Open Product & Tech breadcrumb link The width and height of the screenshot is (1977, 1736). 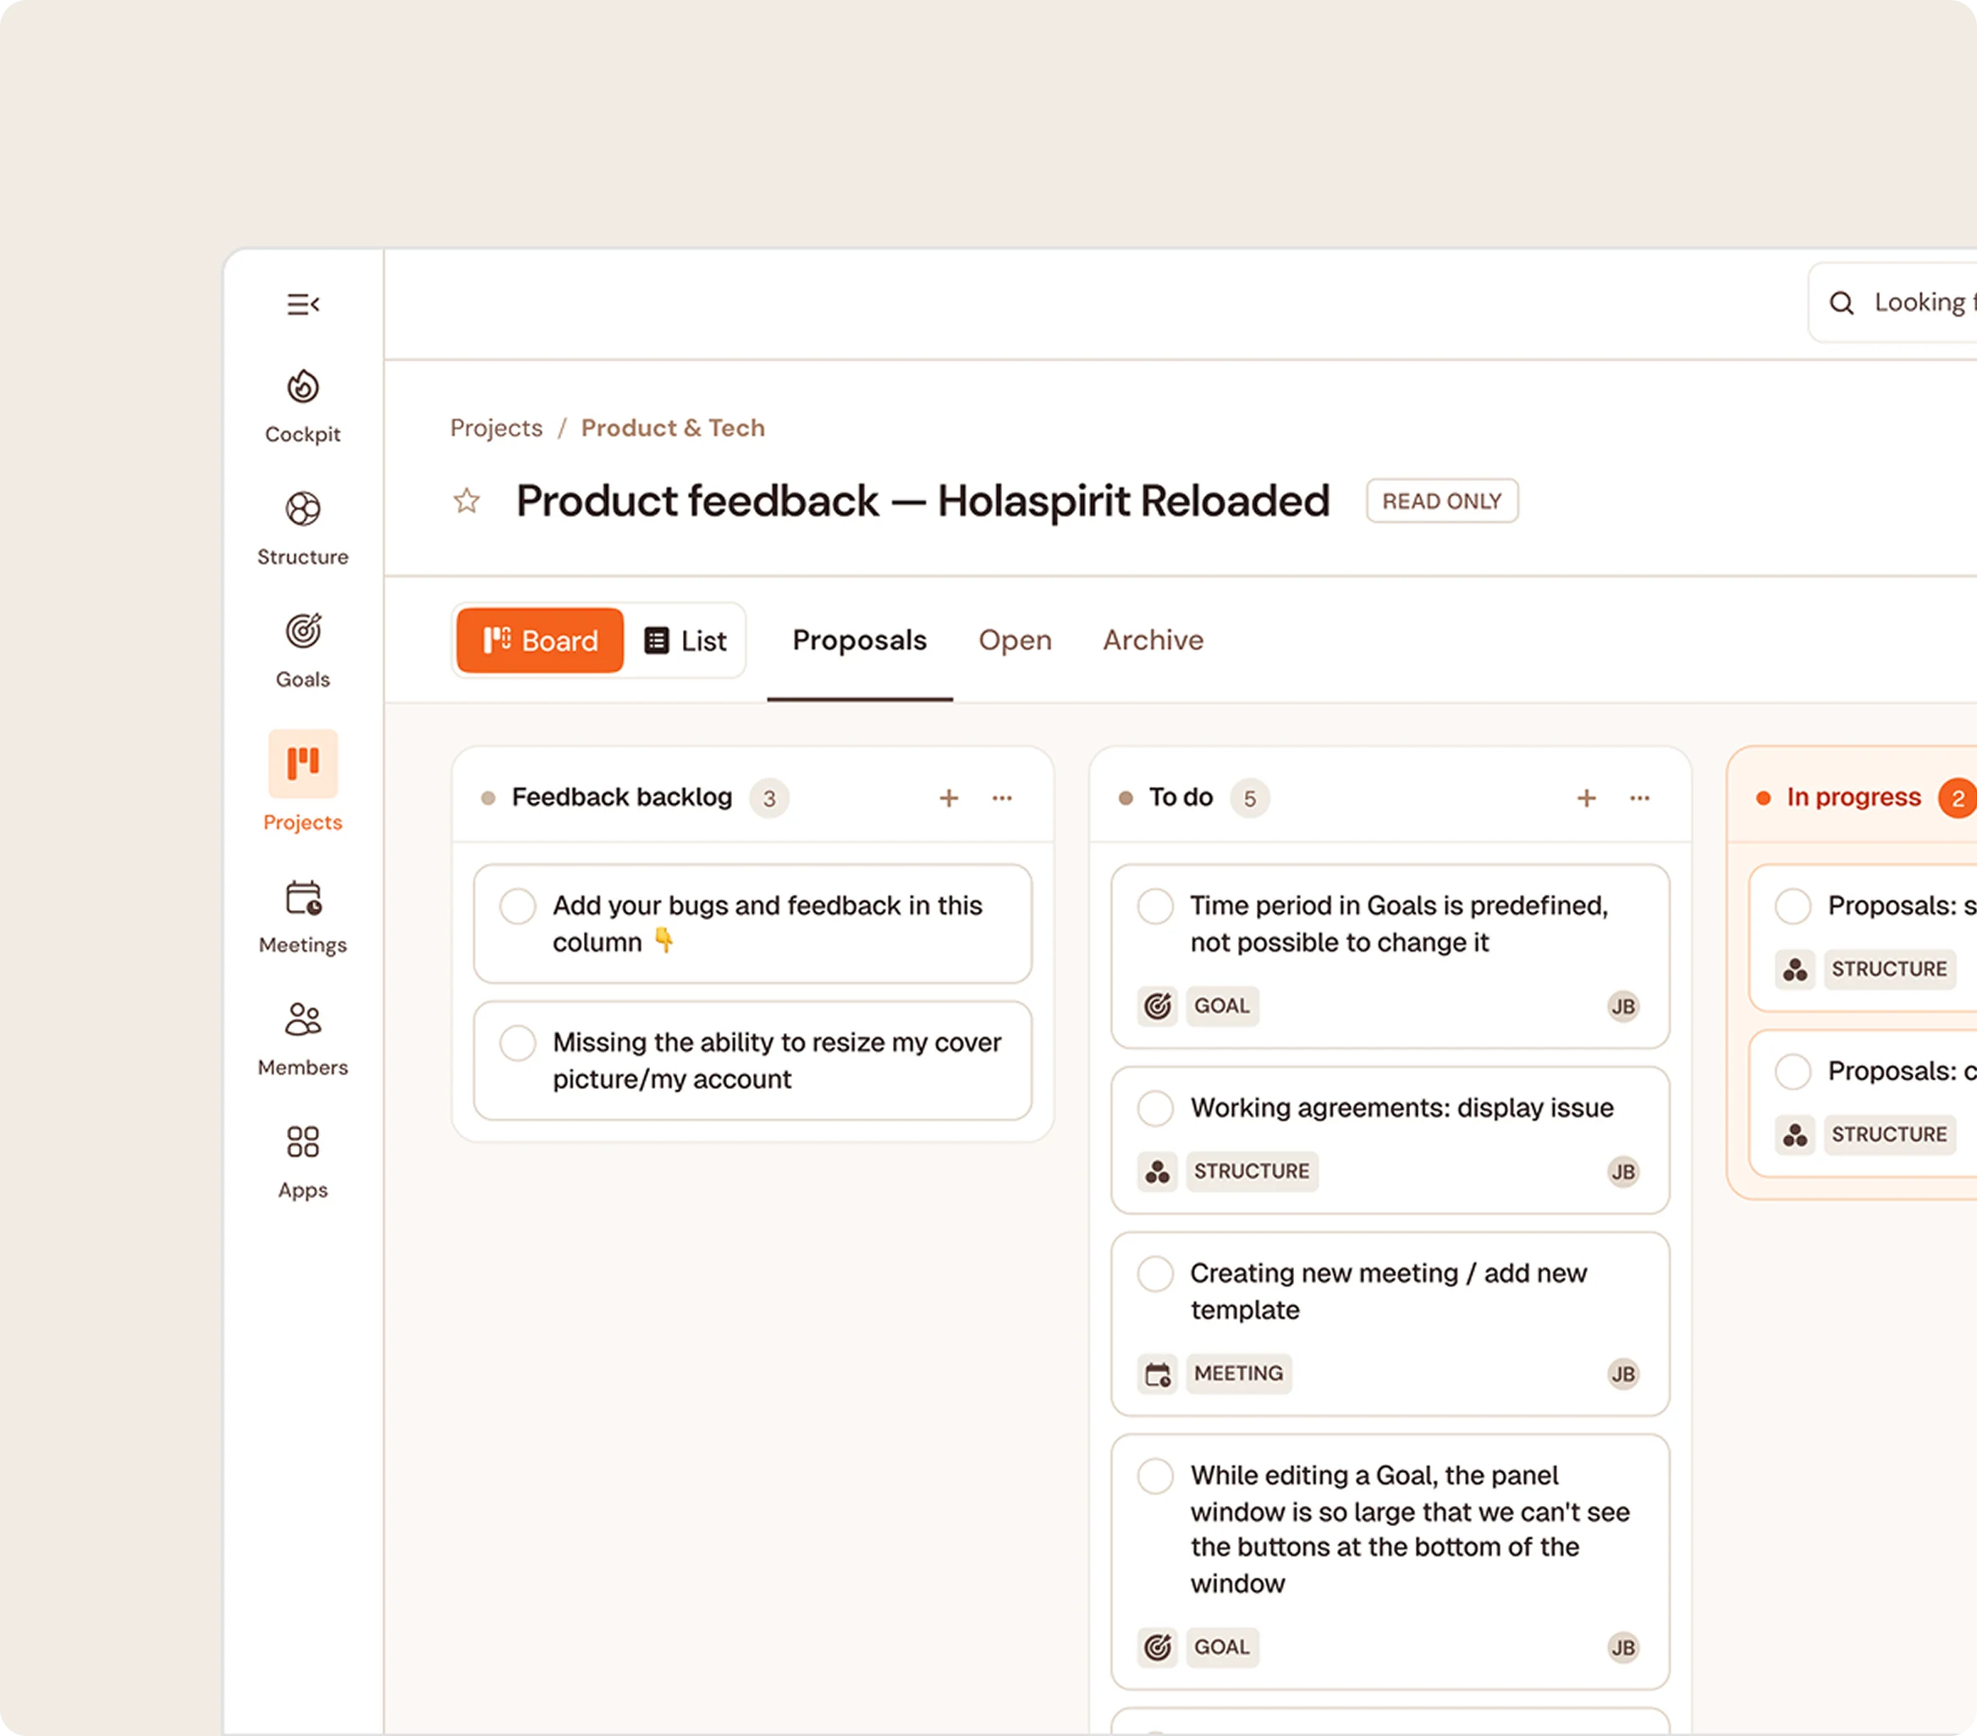coord(672,428)
